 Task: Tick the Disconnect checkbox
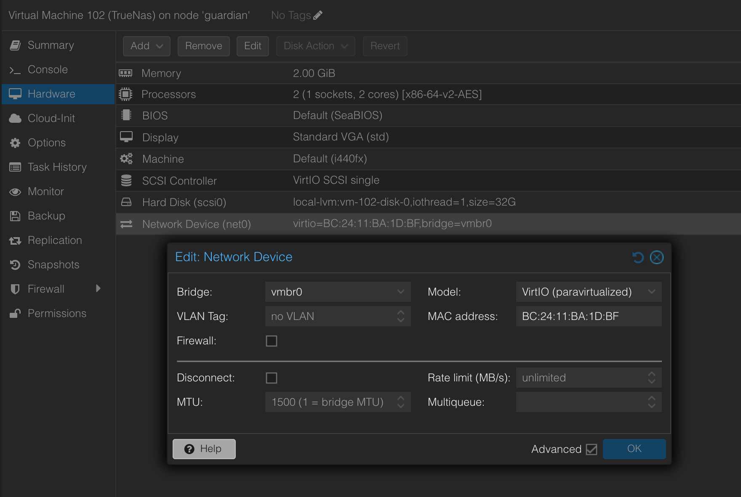(x=272, y=378)
